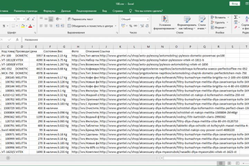Toggle Переносить текст wrap text
The width and height of the screenshot is (249, 166).
coord(80,19)
